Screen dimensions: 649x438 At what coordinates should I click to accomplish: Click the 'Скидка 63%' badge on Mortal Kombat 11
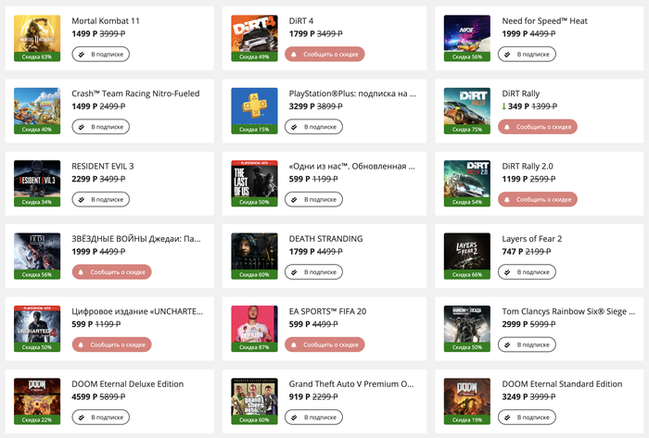(38, 56)
